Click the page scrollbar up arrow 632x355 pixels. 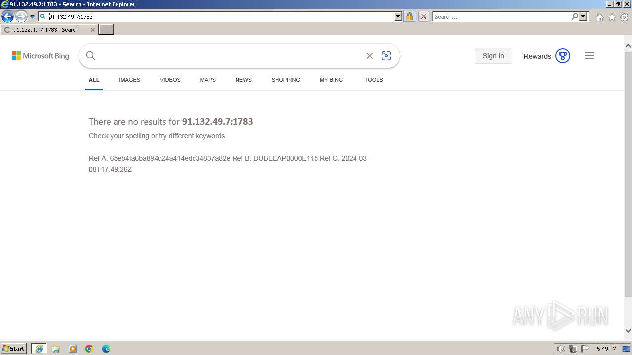[628, 46]
